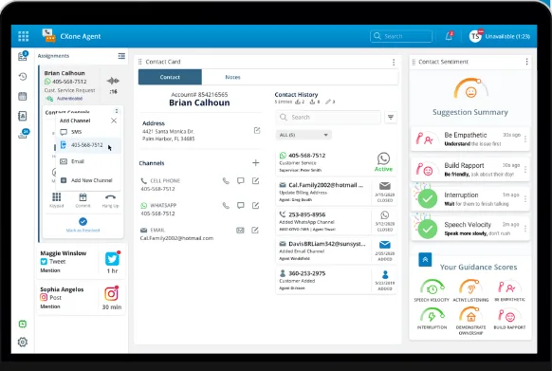Edit the EMAIL channel

(x=255, y=230)
